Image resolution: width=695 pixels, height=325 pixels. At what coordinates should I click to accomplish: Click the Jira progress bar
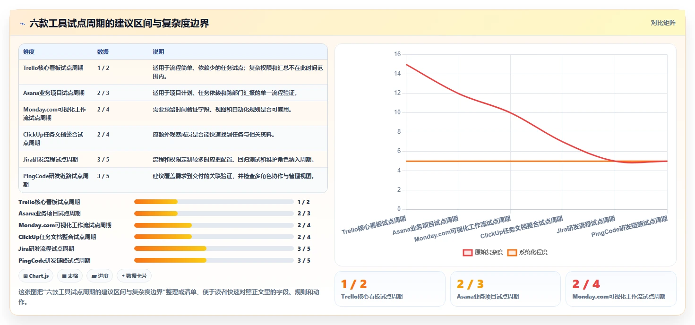214,249
